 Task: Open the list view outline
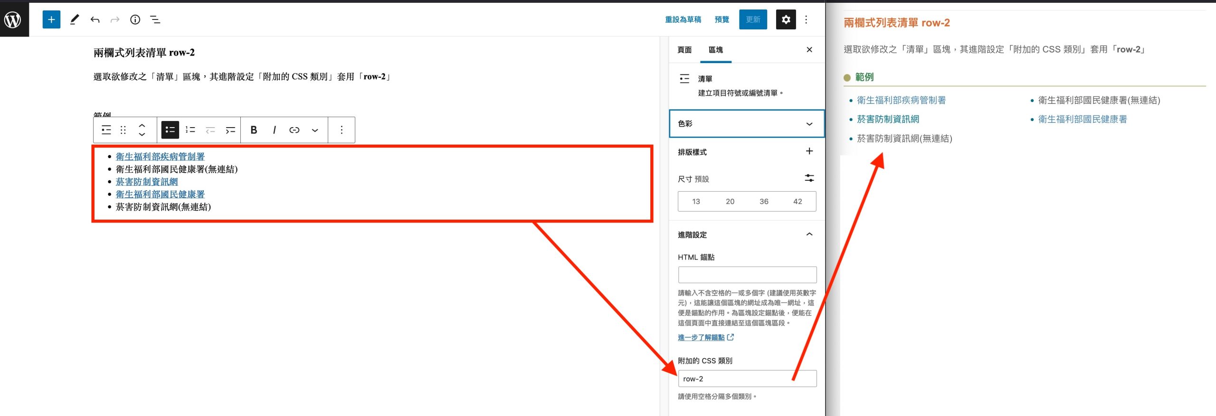pyautogui.click(x=155, y=19)
